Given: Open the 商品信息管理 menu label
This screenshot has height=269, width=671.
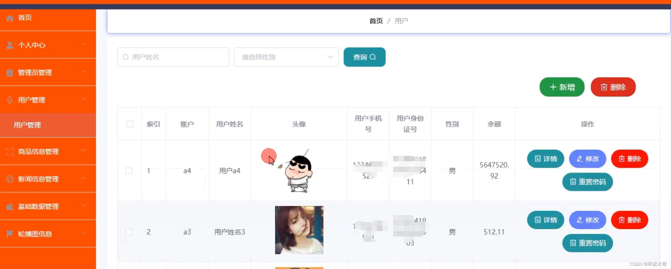Looking at the screenshot, I should pyautogui.click(x=38, y=152).
